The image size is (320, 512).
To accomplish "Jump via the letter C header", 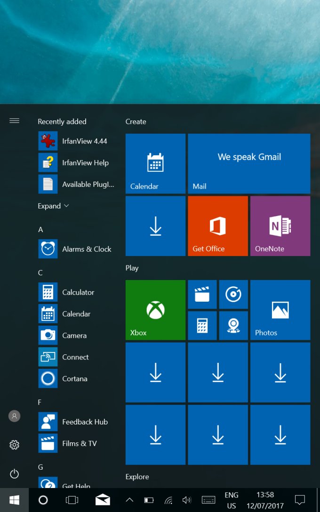I will point(40,272).
